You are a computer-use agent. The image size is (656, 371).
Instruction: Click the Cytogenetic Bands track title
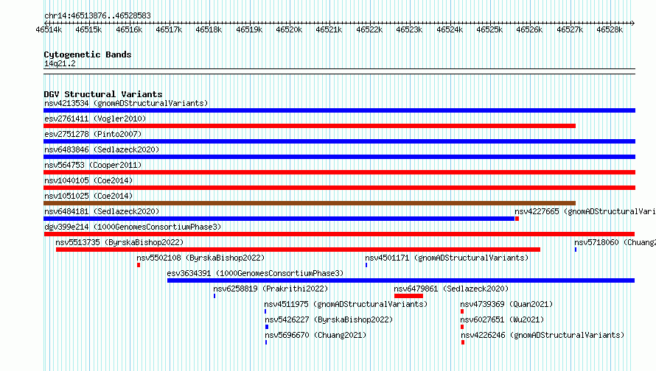88,54
